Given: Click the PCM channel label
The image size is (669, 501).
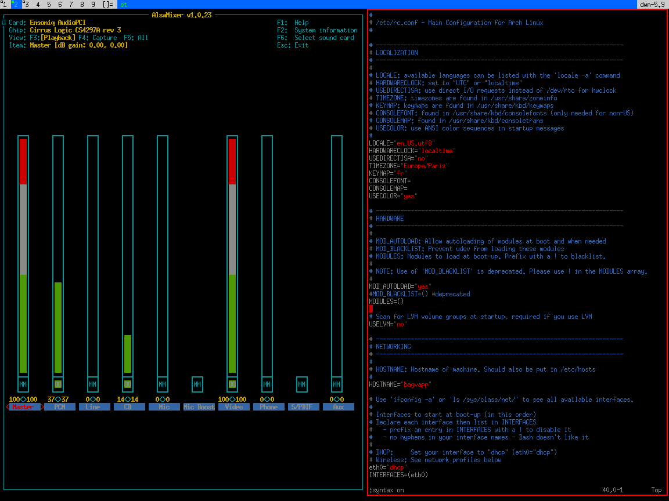Looking at the screenshot, I should [x=59, y=407].
